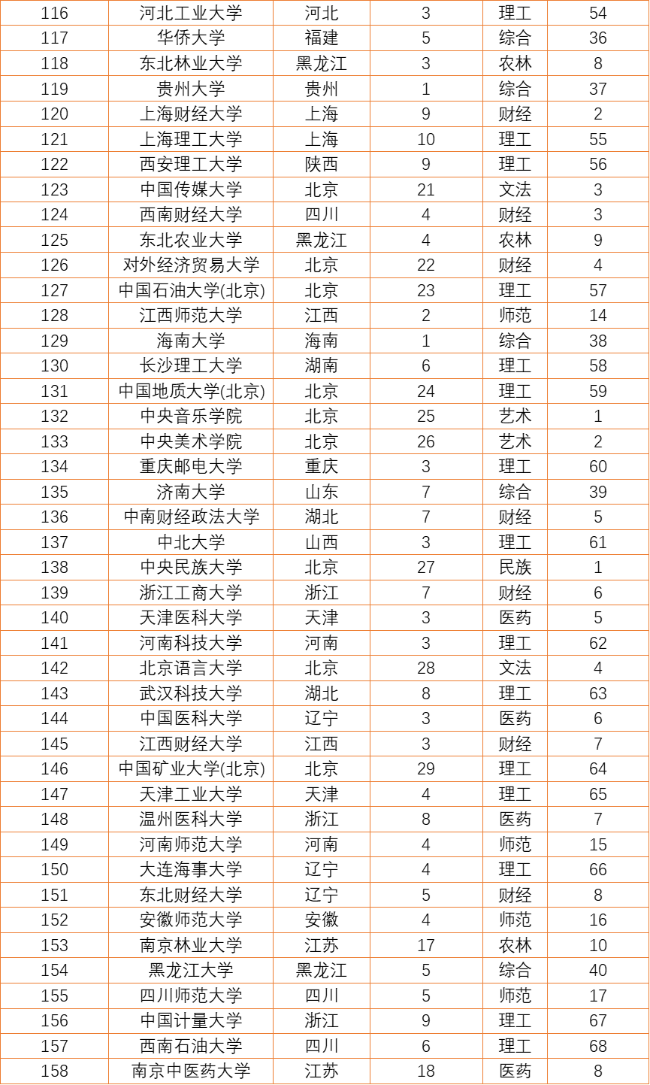650x1085 pixels.
Task: Click the '中央音乐学院' entry
Action: [x=191, y=416]
